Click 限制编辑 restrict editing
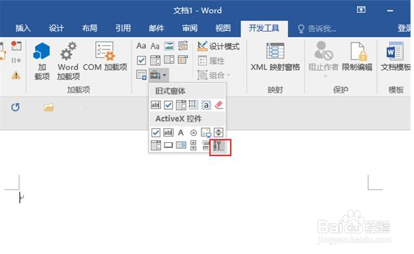The height and width of the screenshot is (254, 414). pos(357,57)
